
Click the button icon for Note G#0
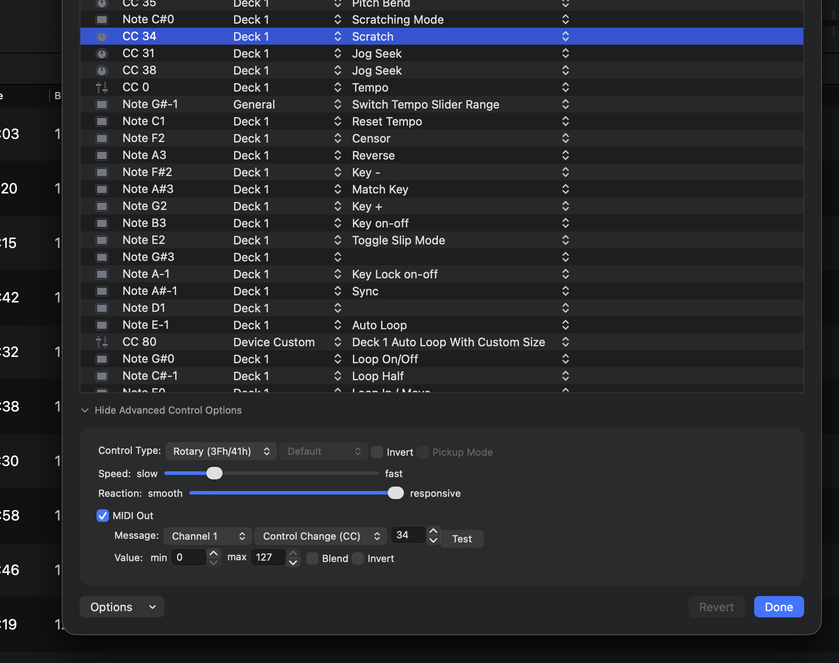coord(102,359)
